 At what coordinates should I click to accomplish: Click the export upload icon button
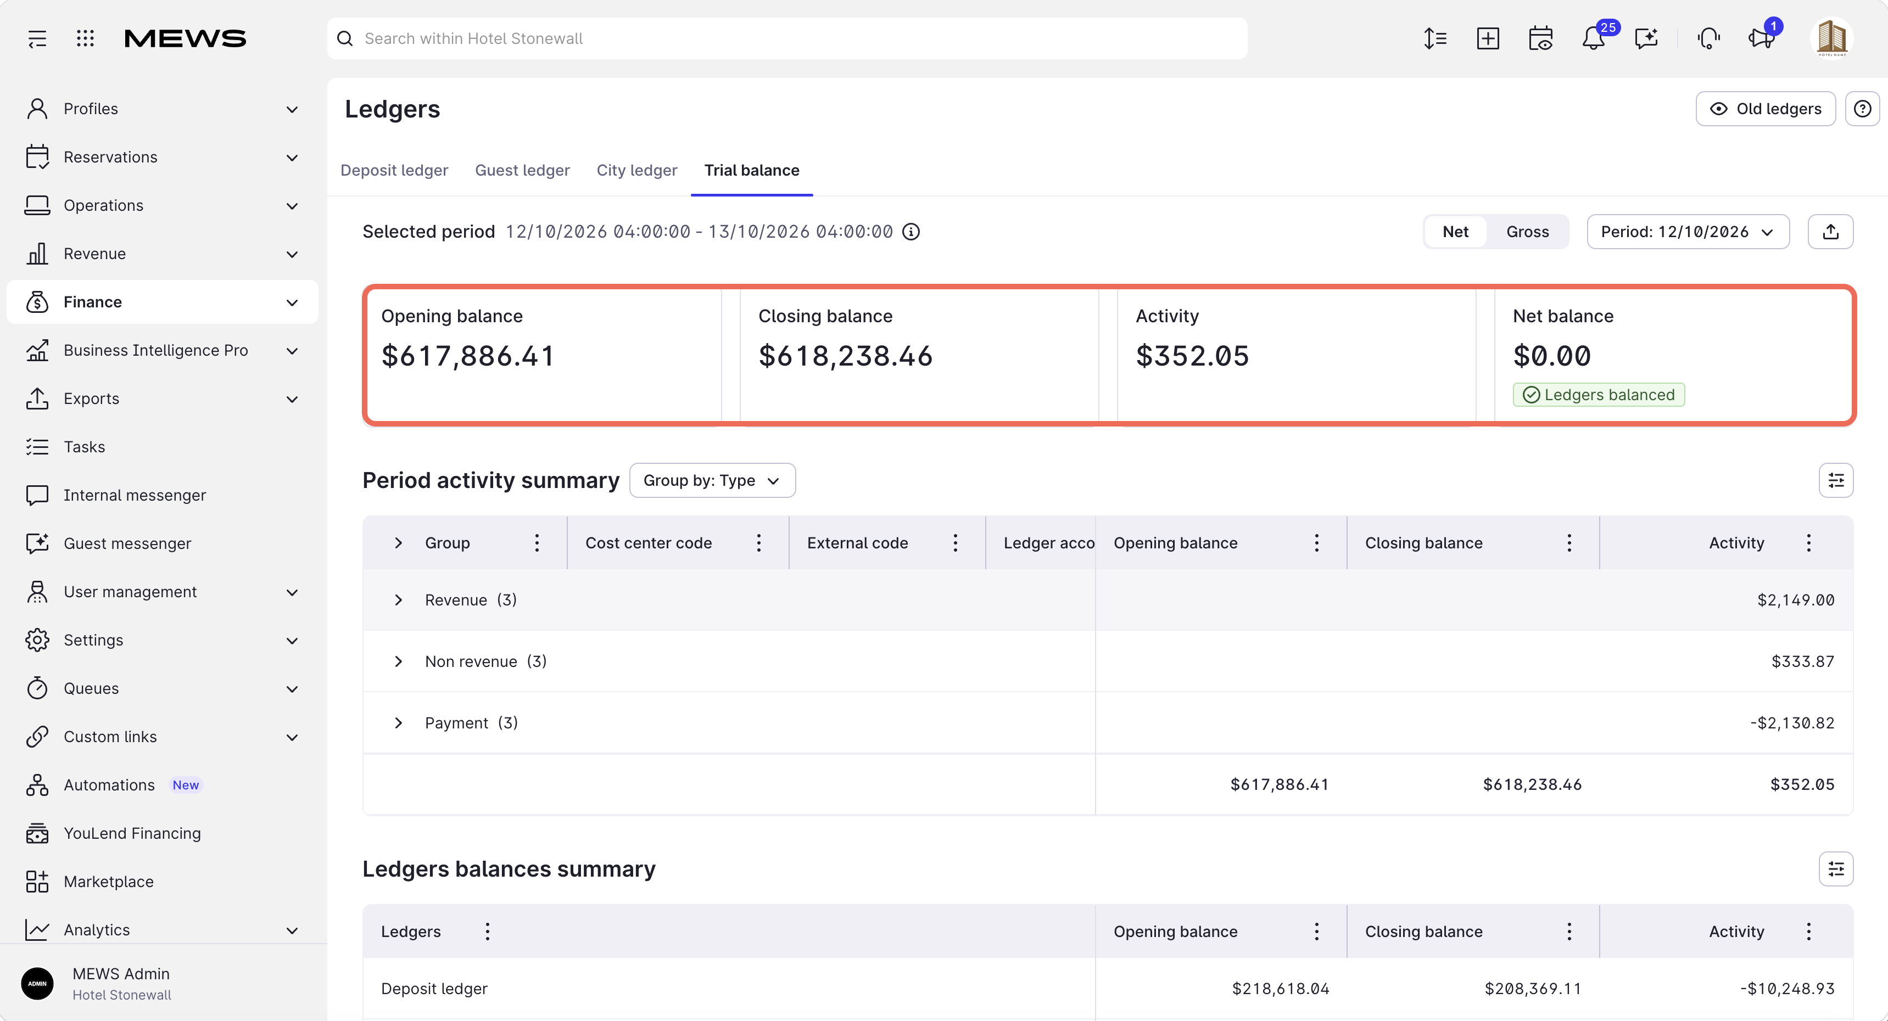[x=1831, y=232]
